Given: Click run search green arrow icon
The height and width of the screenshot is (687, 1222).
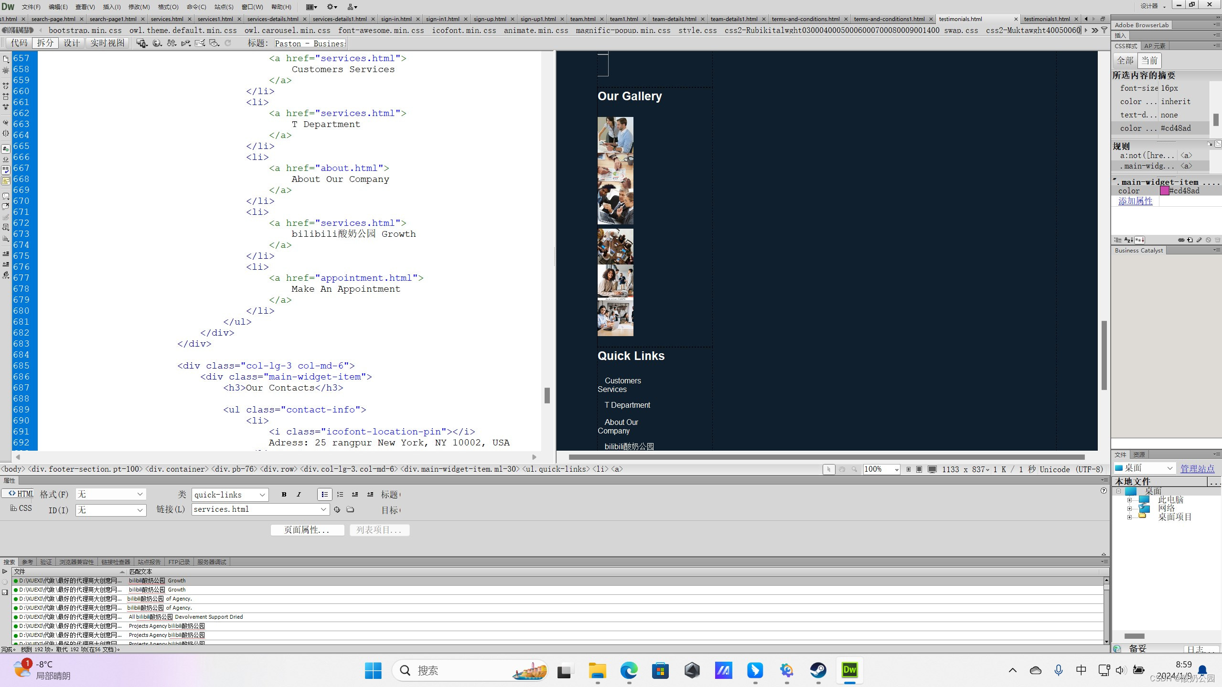Looking at the screenshot, I should (x=5, y=571).
